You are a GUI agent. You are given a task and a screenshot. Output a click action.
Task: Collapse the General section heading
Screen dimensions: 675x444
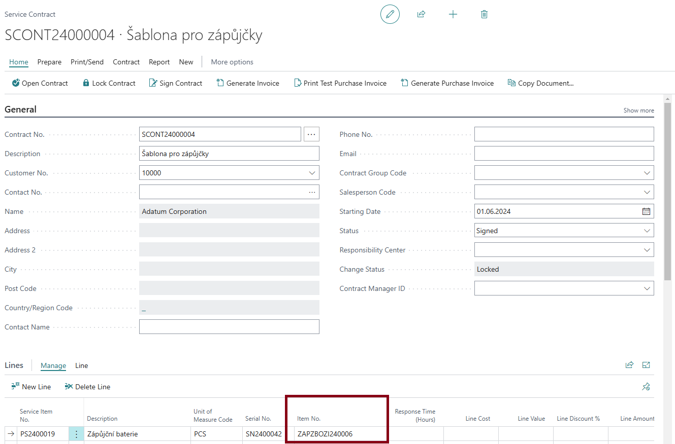pos(20,109)
